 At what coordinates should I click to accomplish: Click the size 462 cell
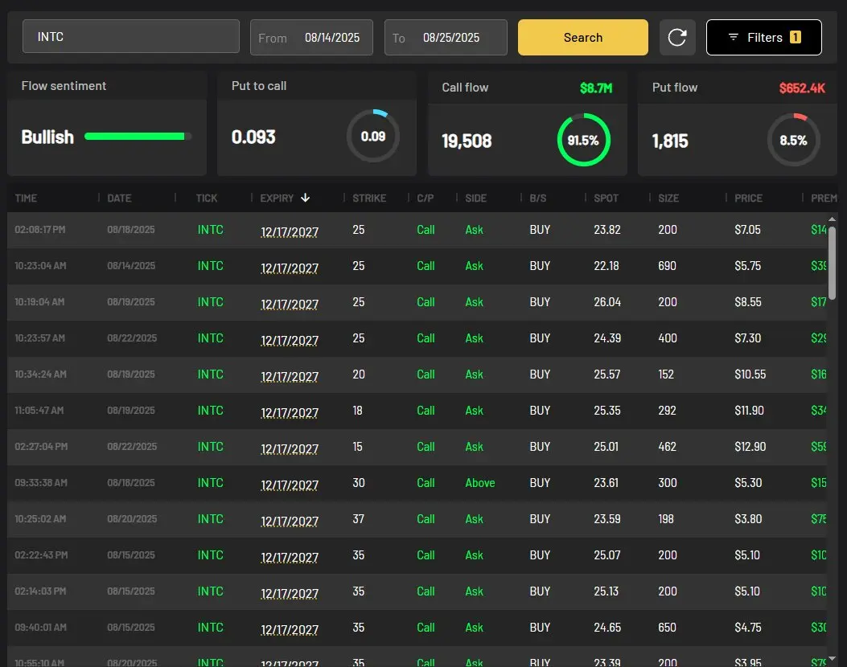tap(667, 447)
